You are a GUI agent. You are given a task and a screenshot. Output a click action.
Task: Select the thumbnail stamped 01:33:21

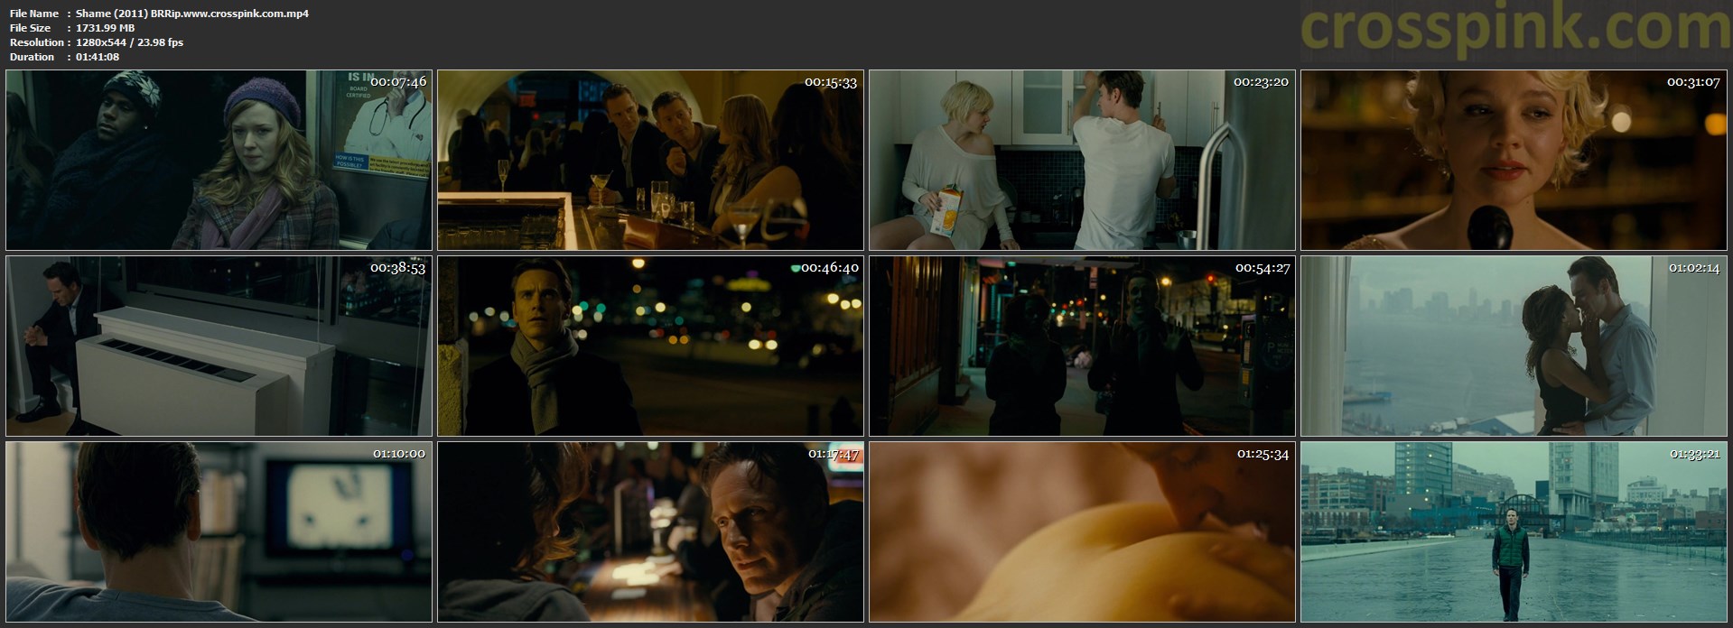coord(1514,532)
